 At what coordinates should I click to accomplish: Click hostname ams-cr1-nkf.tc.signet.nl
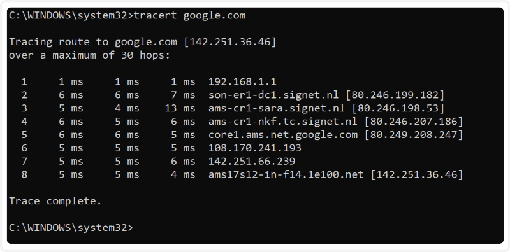pyautogui.click(x=283, y=122)
